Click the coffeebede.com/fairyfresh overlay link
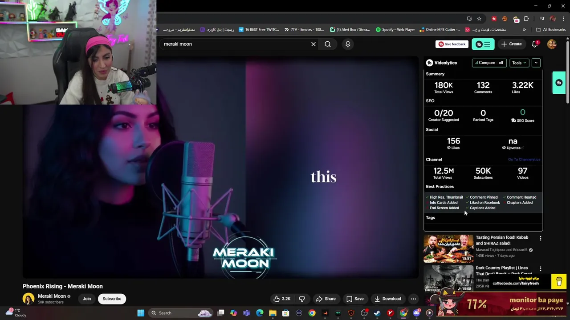 516,283
